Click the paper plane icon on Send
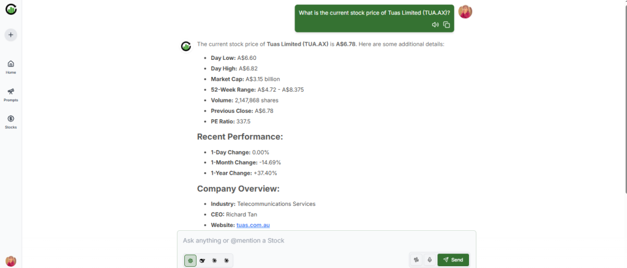 point(446,259)
